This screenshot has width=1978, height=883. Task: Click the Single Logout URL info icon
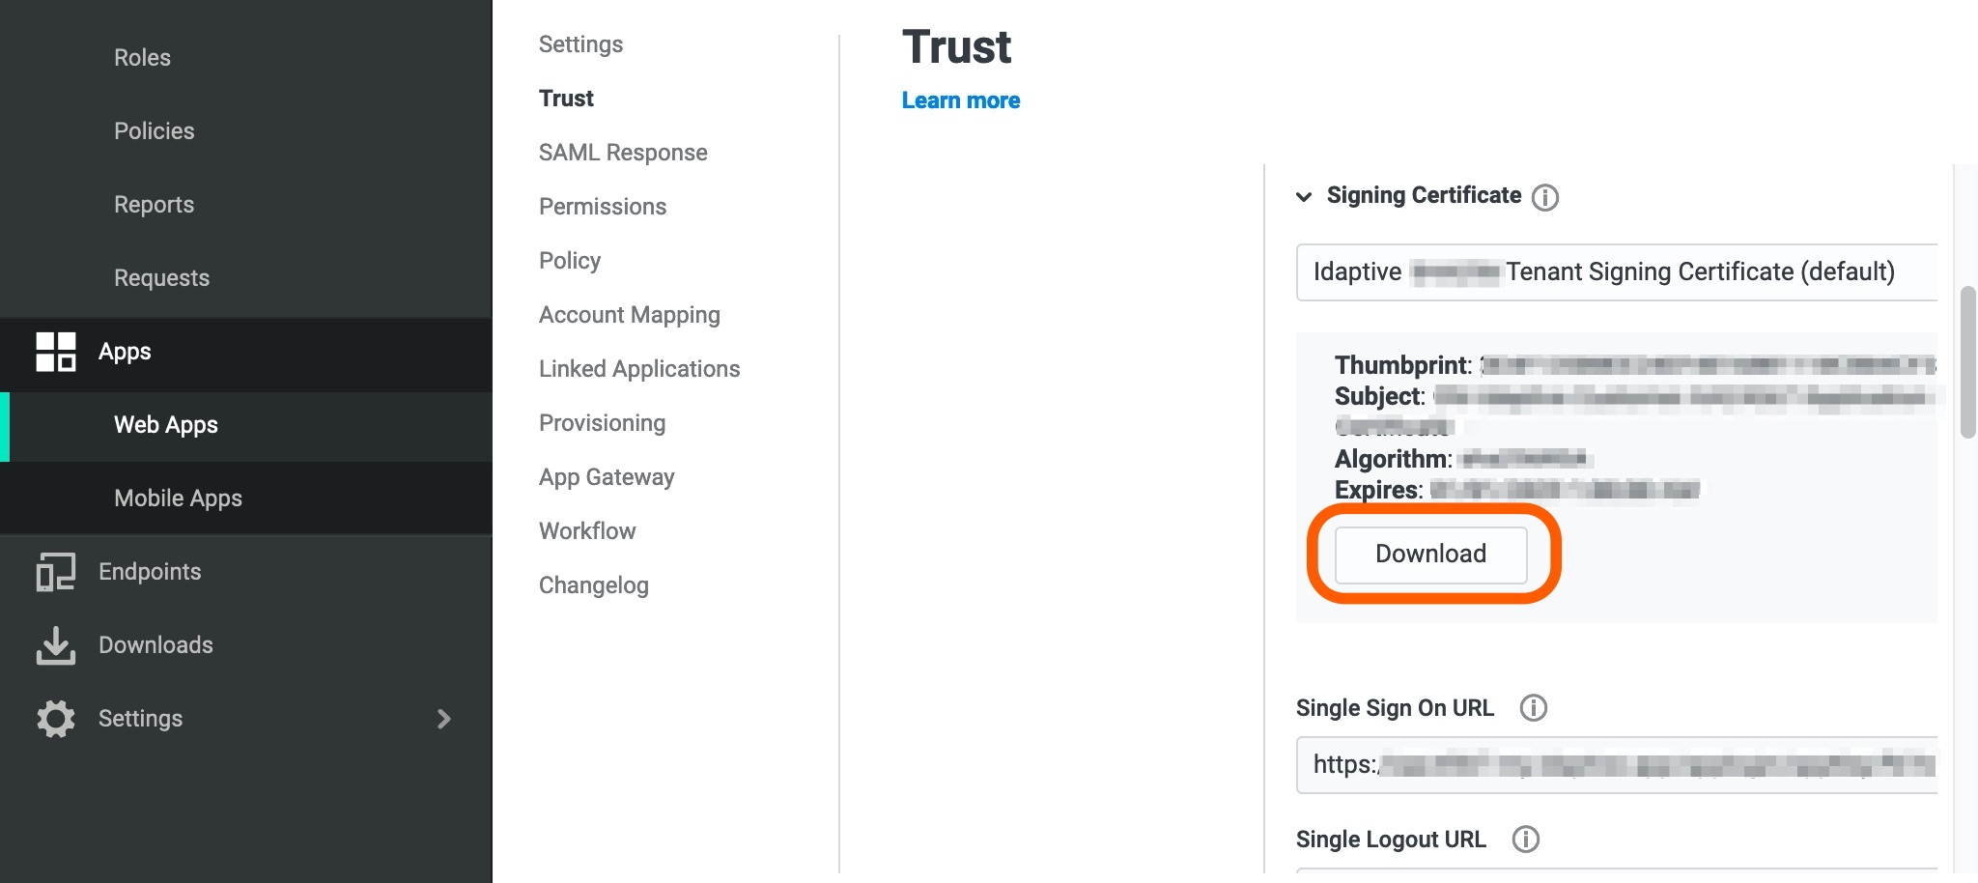(1527, 840)
